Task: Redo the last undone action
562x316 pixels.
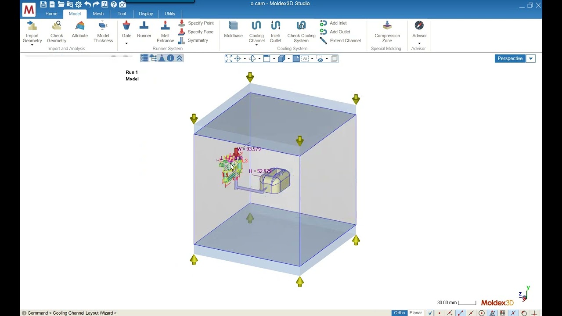Action: coord(96,4)
